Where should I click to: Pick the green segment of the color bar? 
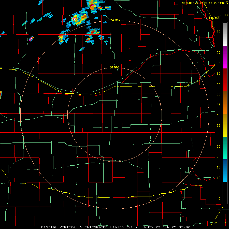click(x=225, y=148)
